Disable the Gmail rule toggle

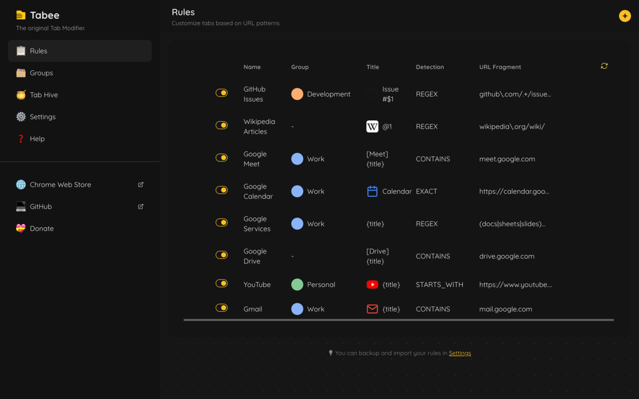(x=222, y=308)
